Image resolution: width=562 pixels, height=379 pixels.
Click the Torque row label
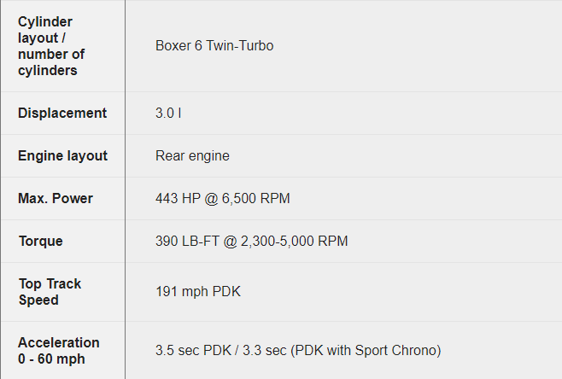coord(41,241)
